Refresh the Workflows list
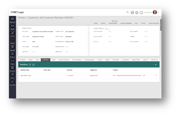Viewport: 179px width, 116px height. tap(30, 64)
